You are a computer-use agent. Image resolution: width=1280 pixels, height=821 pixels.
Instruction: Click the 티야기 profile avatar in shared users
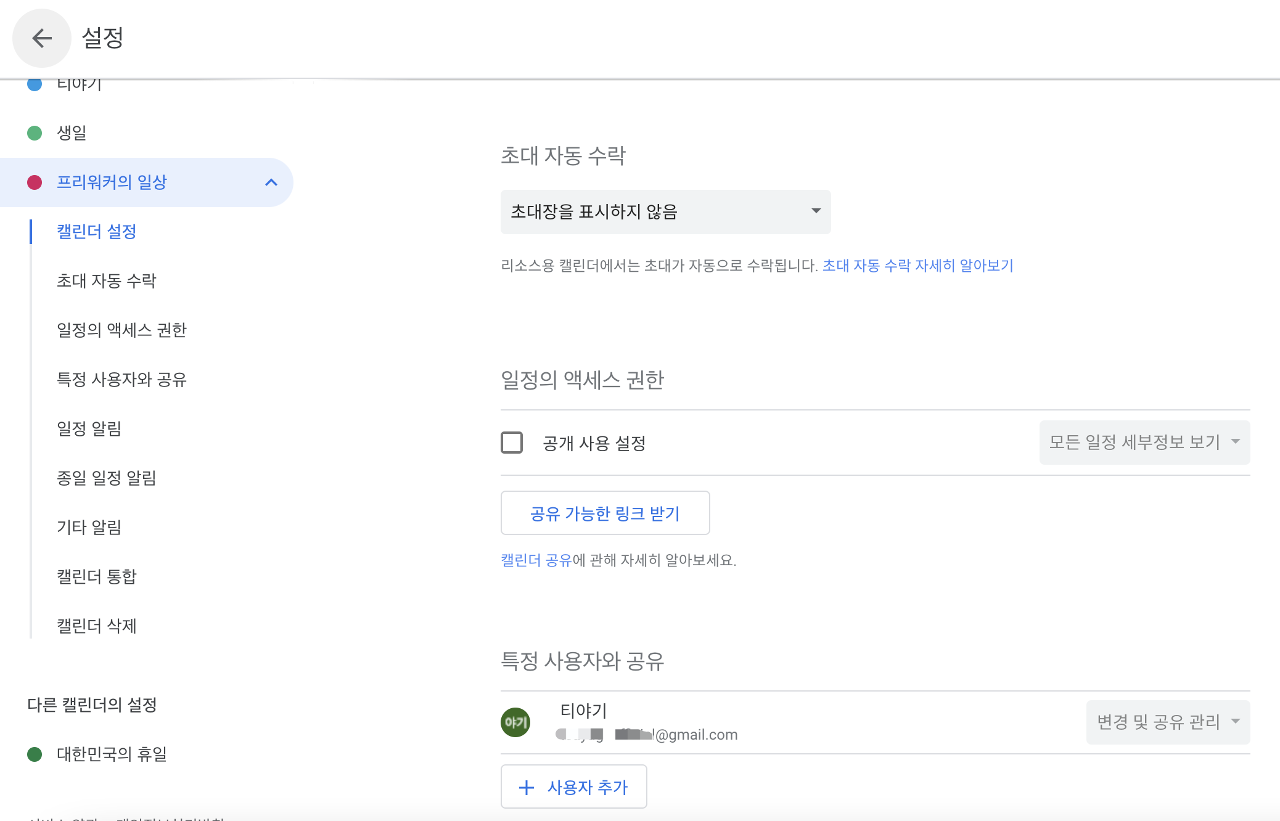pyautogui.click(x=515, y=721)
